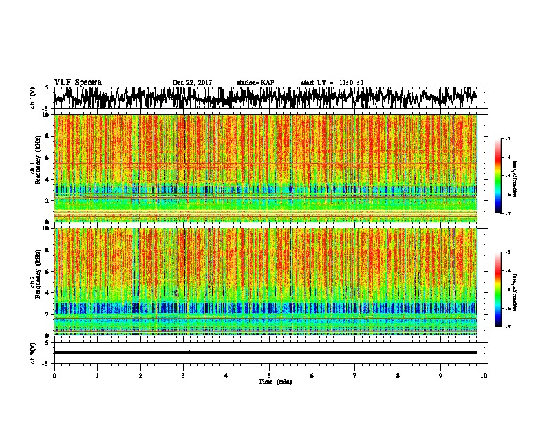The image size is (545, 421).
Task: Click the ch.1 spectrogram plot
Action: (266, 168)
